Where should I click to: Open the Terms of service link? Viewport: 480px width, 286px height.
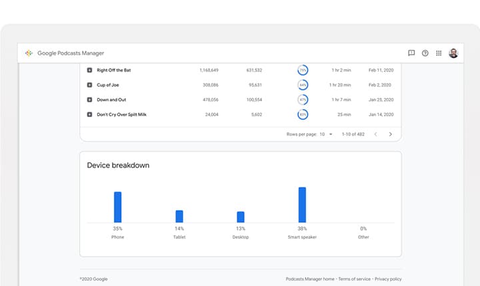(355, 279)
